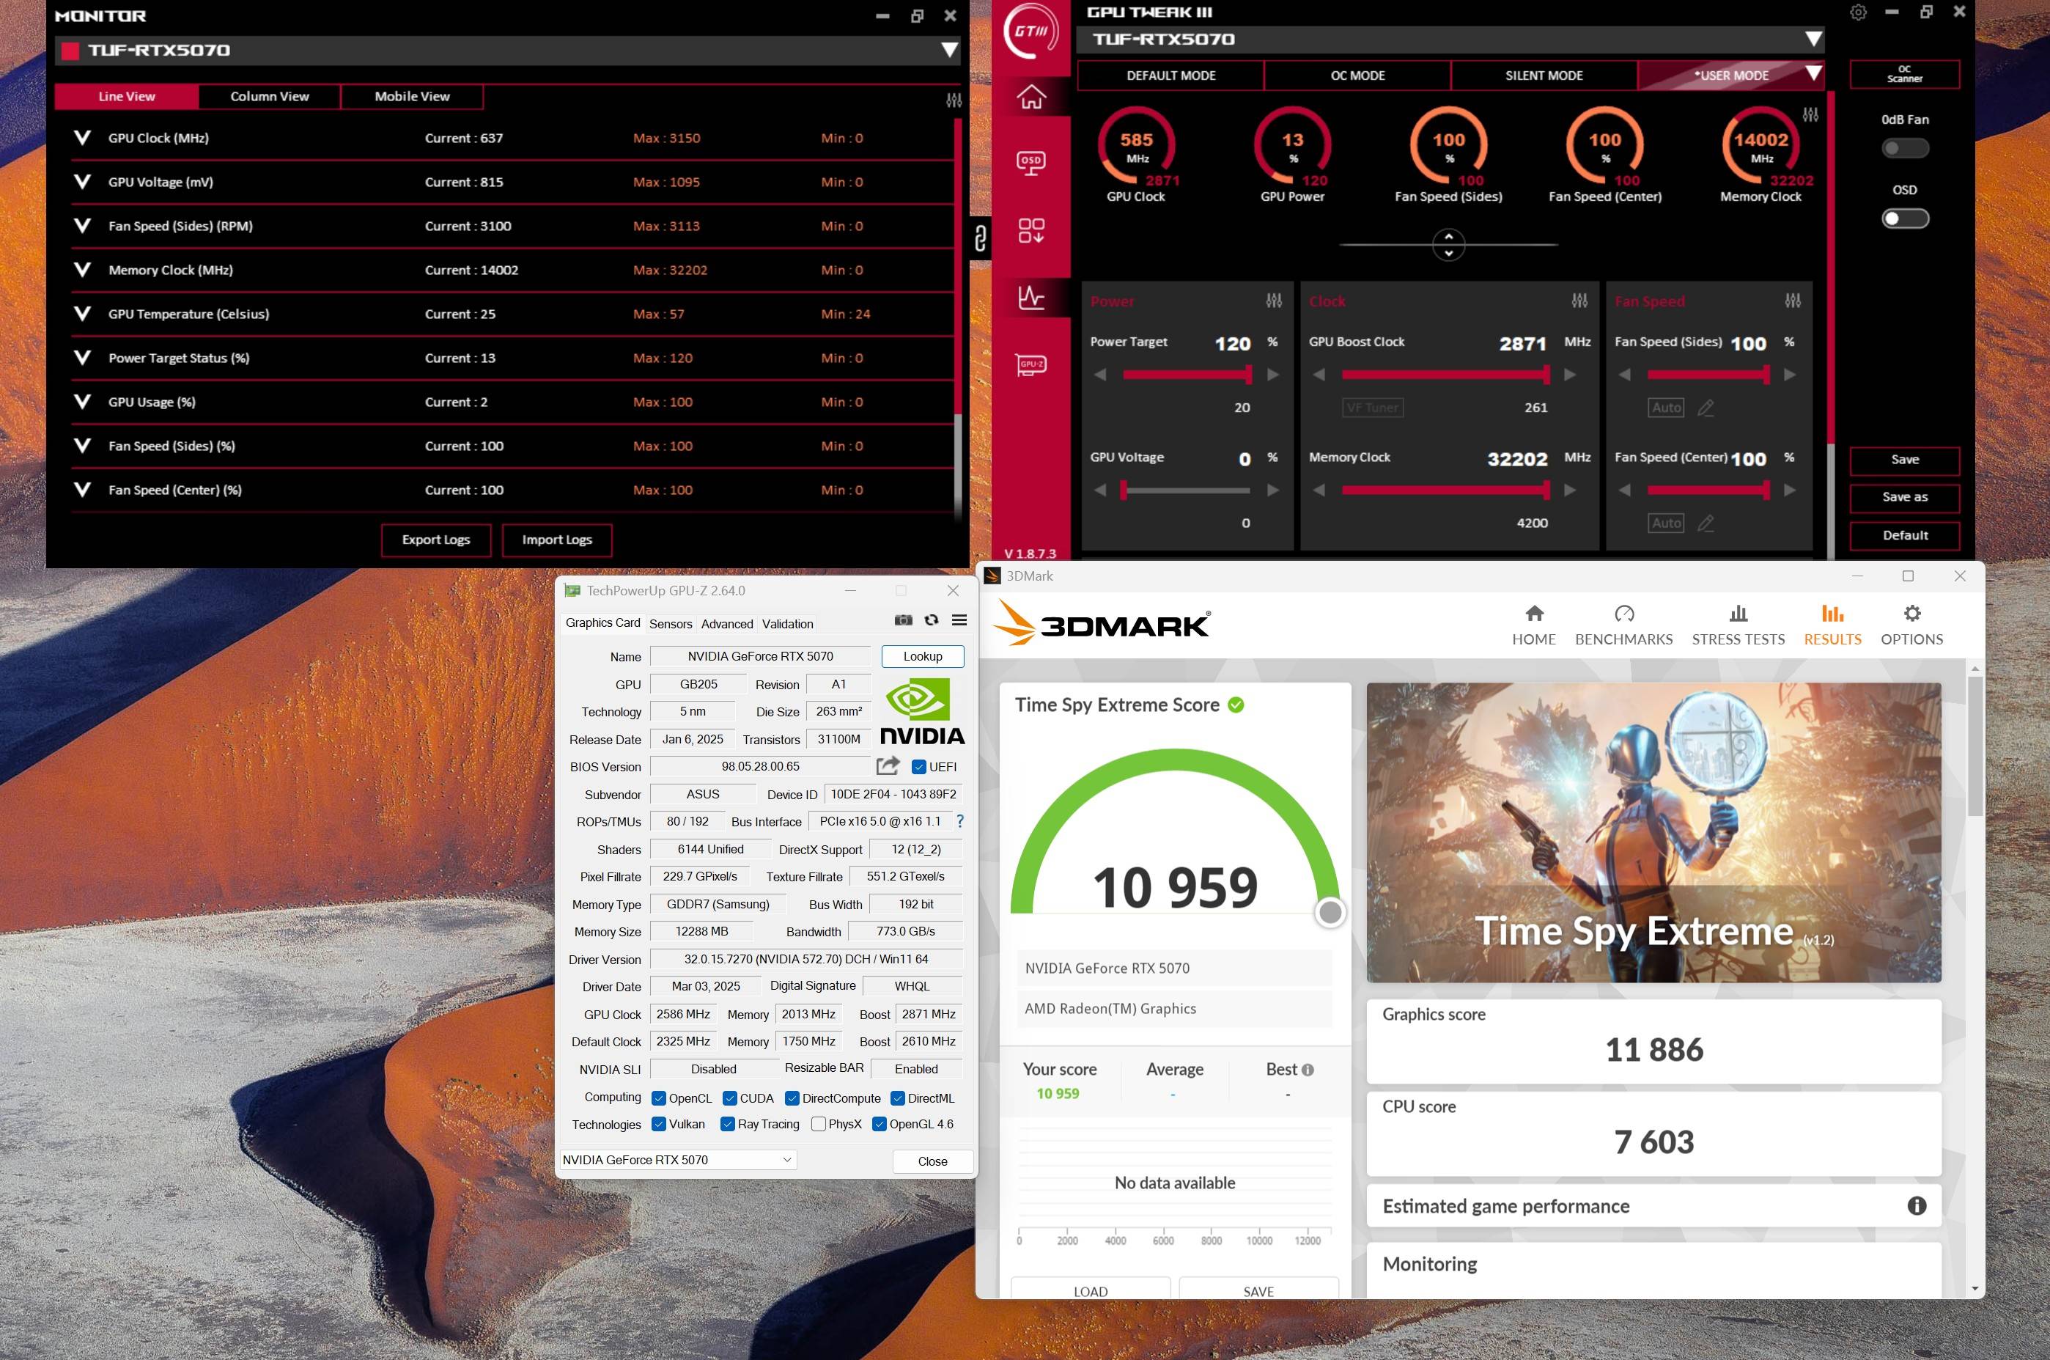Open the utilities download sidebar icon
The height and width of the screenshot is (1360, 2050).
click(1030, 230)
